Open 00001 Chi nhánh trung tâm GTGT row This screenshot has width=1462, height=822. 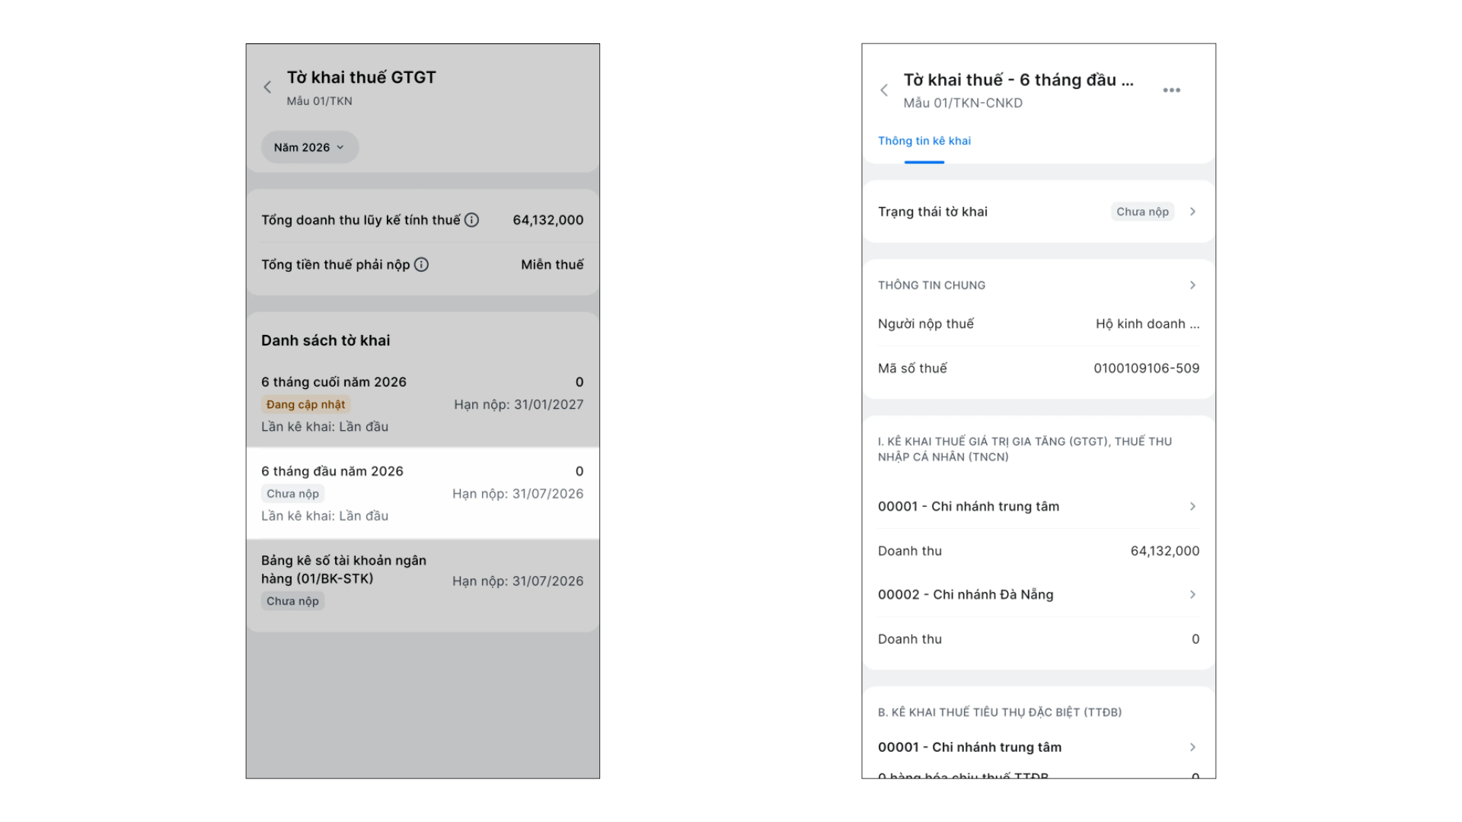click(x=1039, y=507)
